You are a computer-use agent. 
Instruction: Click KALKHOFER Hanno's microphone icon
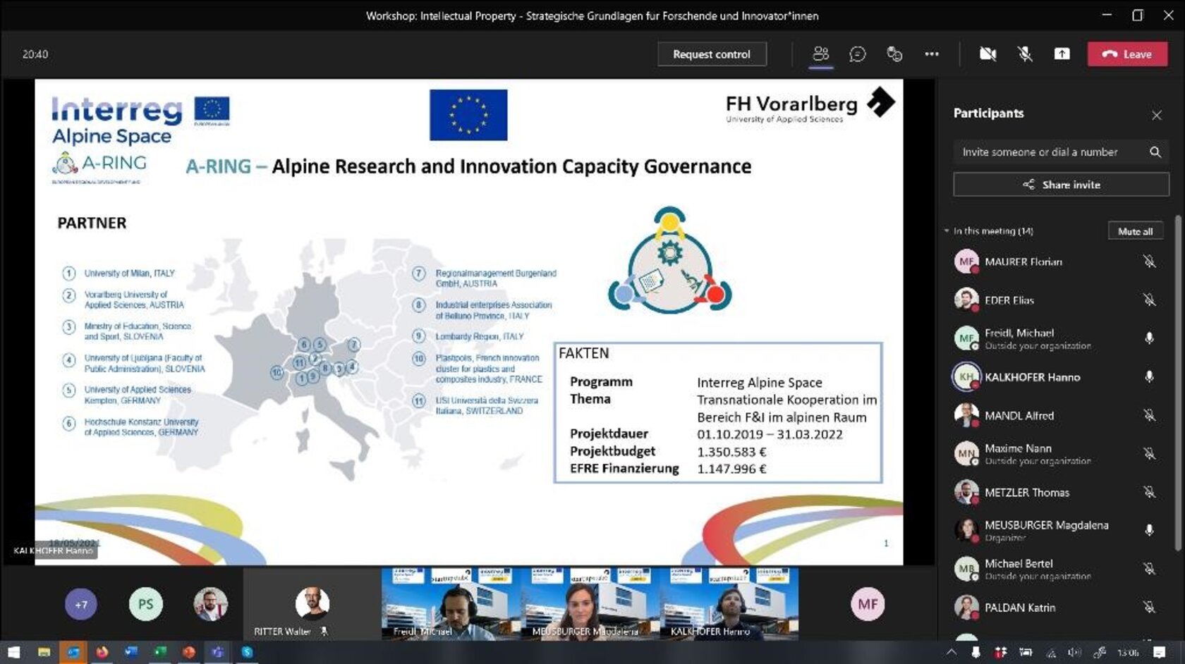pos(1149,377)
